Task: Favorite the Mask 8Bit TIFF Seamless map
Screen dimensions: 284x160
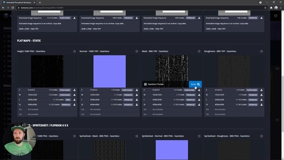Action: pyautogui.click(x=199, y=52)
